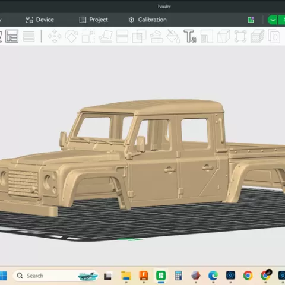Open the Calibration tab
The image size is (285, 285).
148,20
